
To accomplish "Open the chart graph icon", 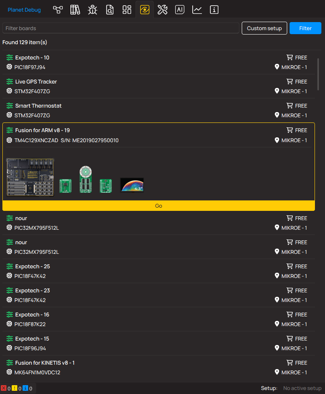I will click(197, 10).
